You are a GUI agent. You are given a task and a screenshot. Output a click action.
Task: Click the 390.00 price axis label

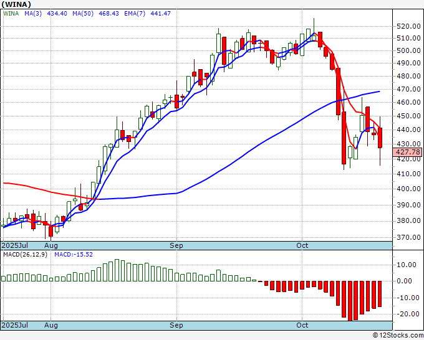408,205
